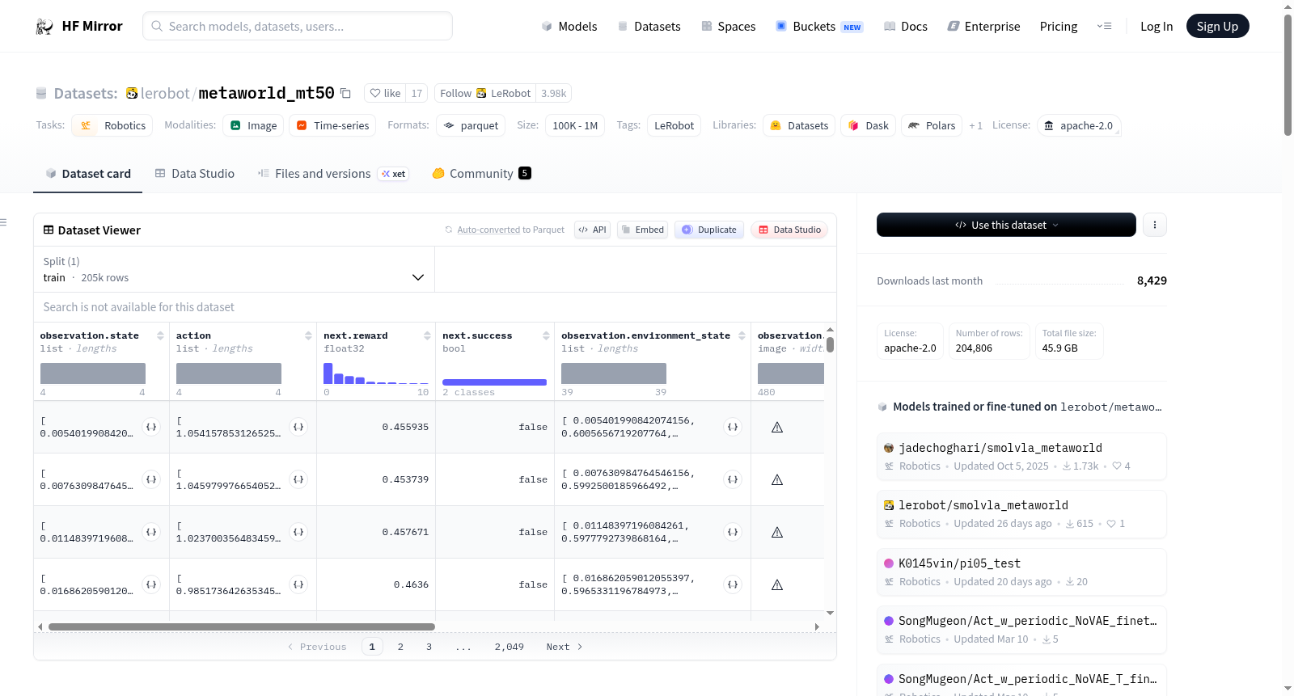Viewport: 1294px width, 696px height.
Task: Expand JSON for first observation.state cell
Action: (x=151, y=427)
